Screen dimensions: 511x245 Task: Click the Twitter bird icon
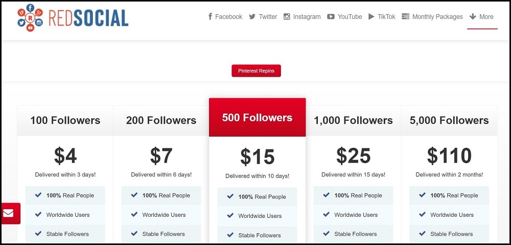click(252, 16)
